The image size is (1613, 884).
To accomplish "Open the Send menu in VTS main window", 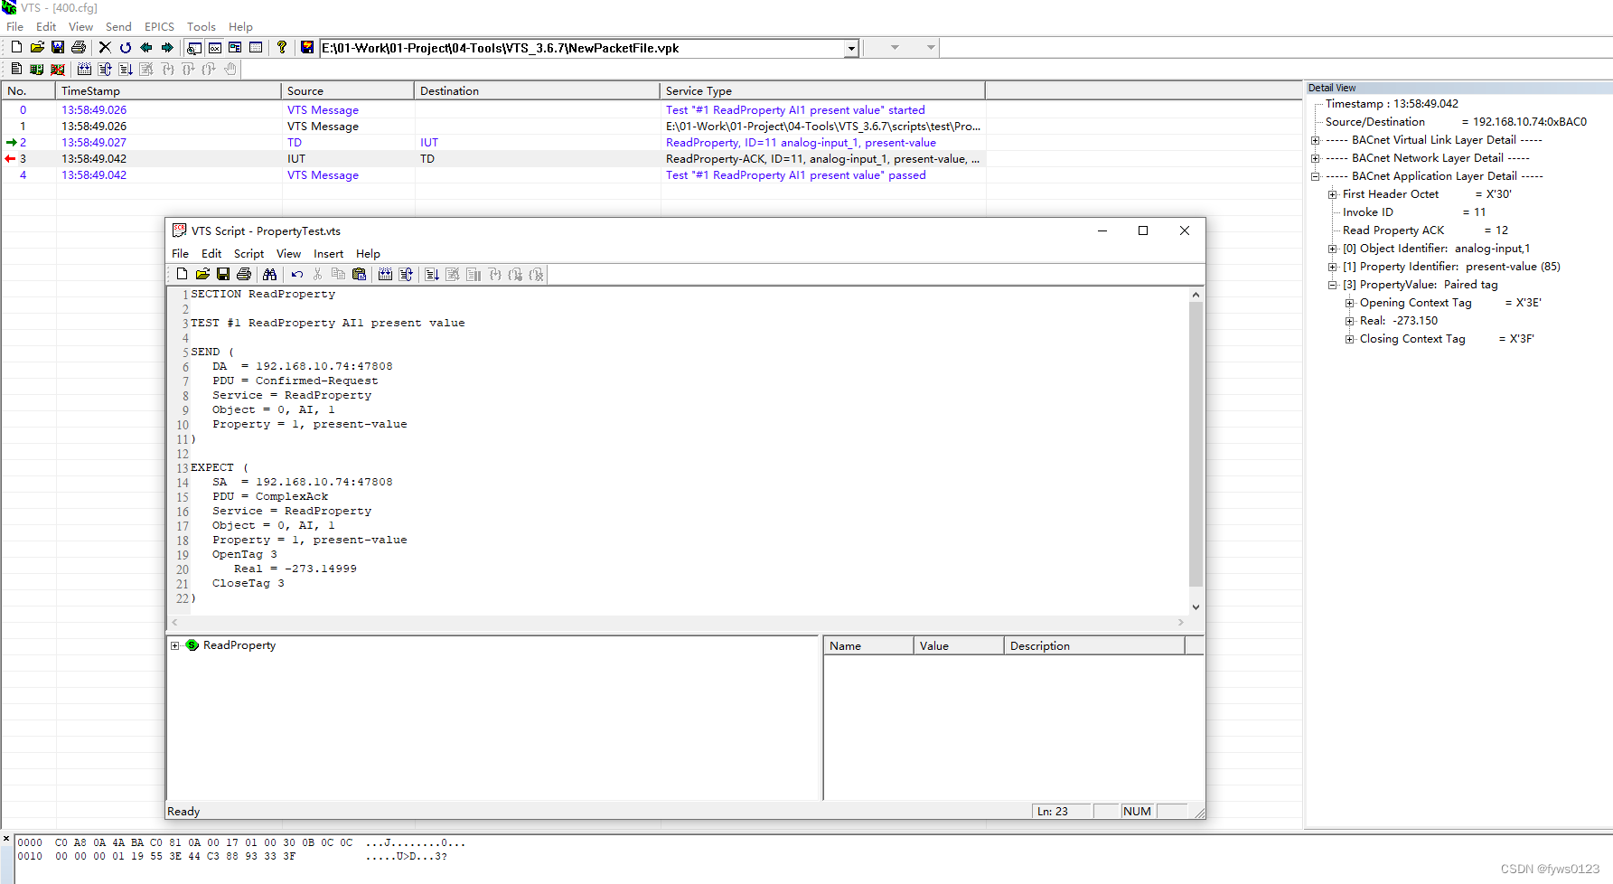I will [x=118, y=26].
